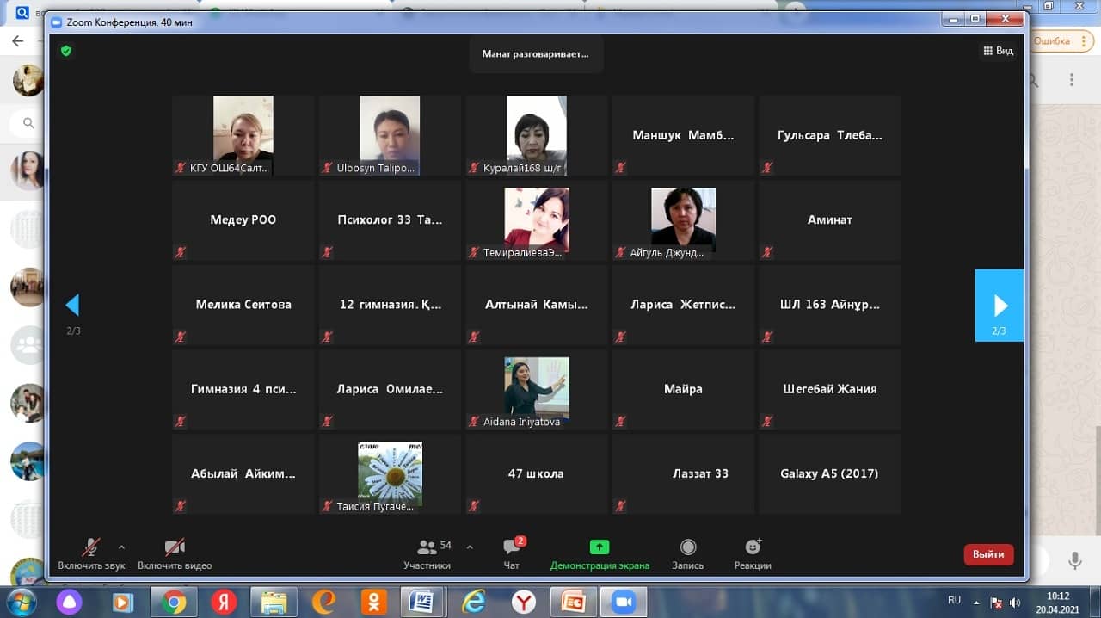
Task: Click the green encryption shield icon
Action: coord(66,51)
